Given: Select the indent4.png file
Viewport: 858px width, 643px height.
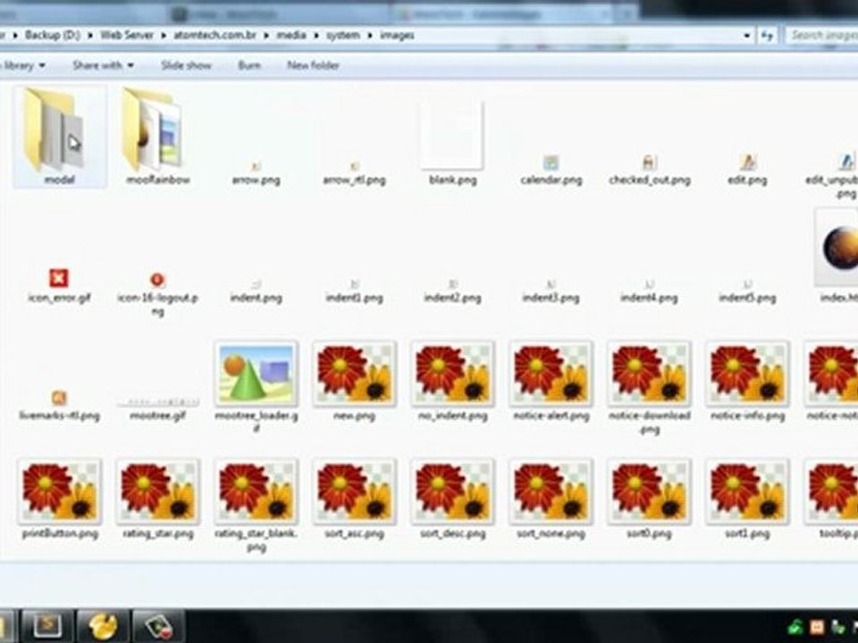Looking at the screenshot, I should pyautogui.click(x=649, y=292).
